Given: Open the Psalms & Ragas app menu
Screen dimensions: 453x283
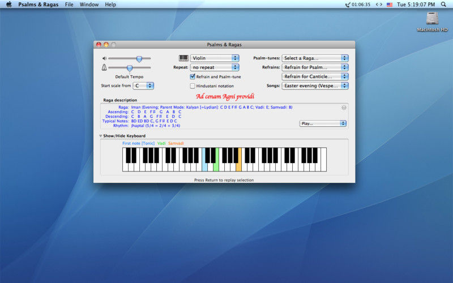Looking at the screenshot, I should point(38,5).
